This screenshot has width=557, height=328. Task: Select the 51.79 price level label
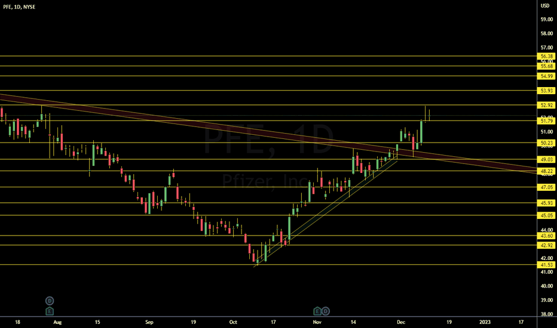point(546,121)
